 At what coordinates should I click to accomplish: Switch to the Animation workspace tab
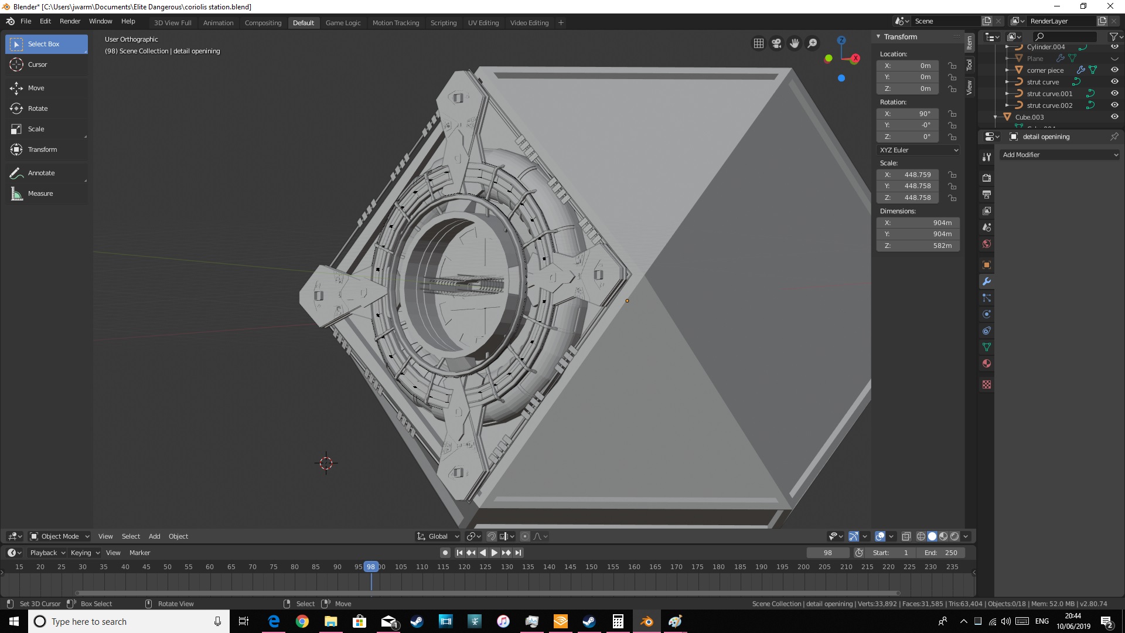[x=218, y=23]
